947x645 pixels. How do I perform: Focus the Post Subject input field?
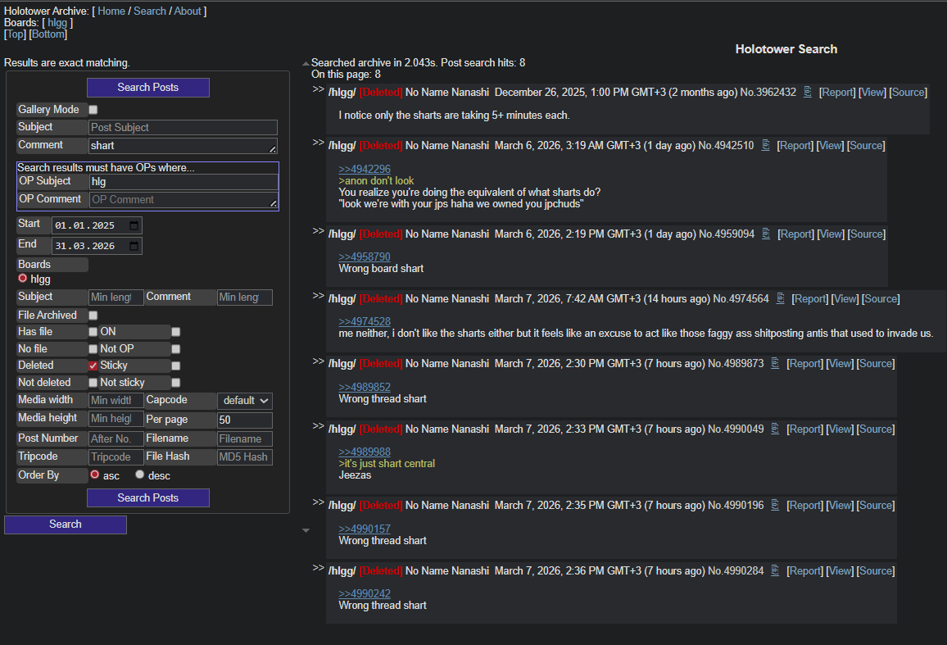click(183, 127)
